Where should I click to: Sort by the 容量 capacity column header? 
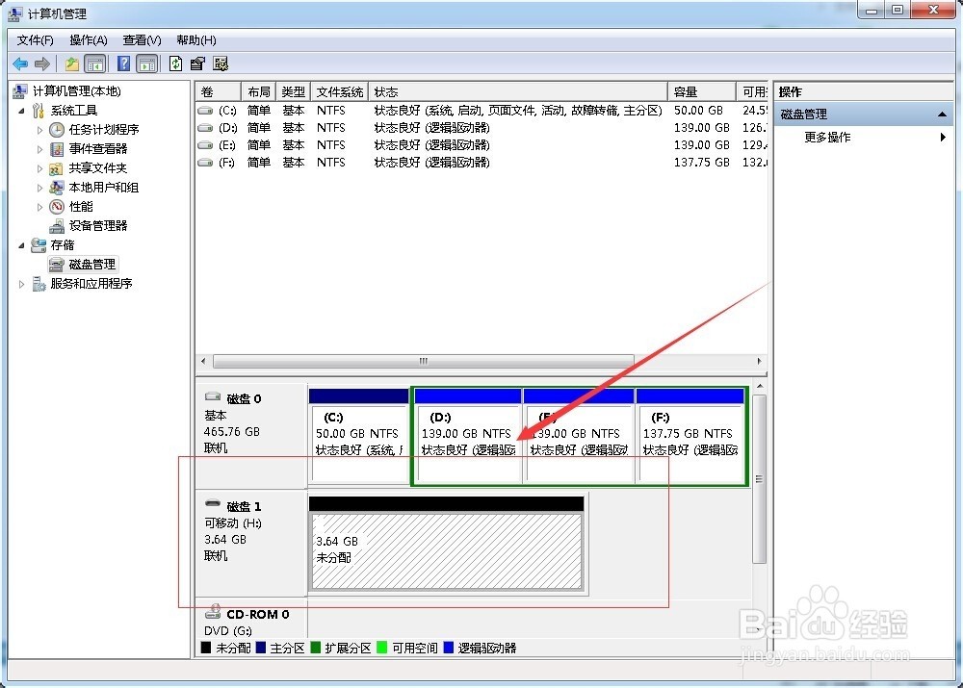(701, 91)
